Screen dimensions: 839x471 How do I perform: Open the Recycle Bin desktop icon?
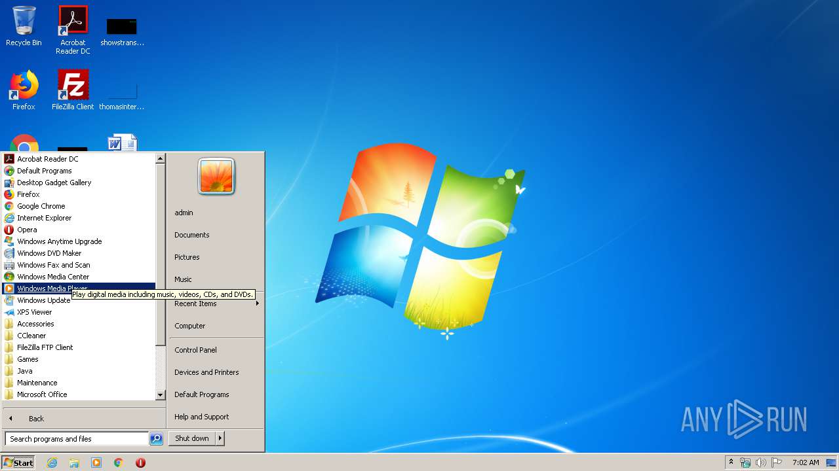[24, 26]
